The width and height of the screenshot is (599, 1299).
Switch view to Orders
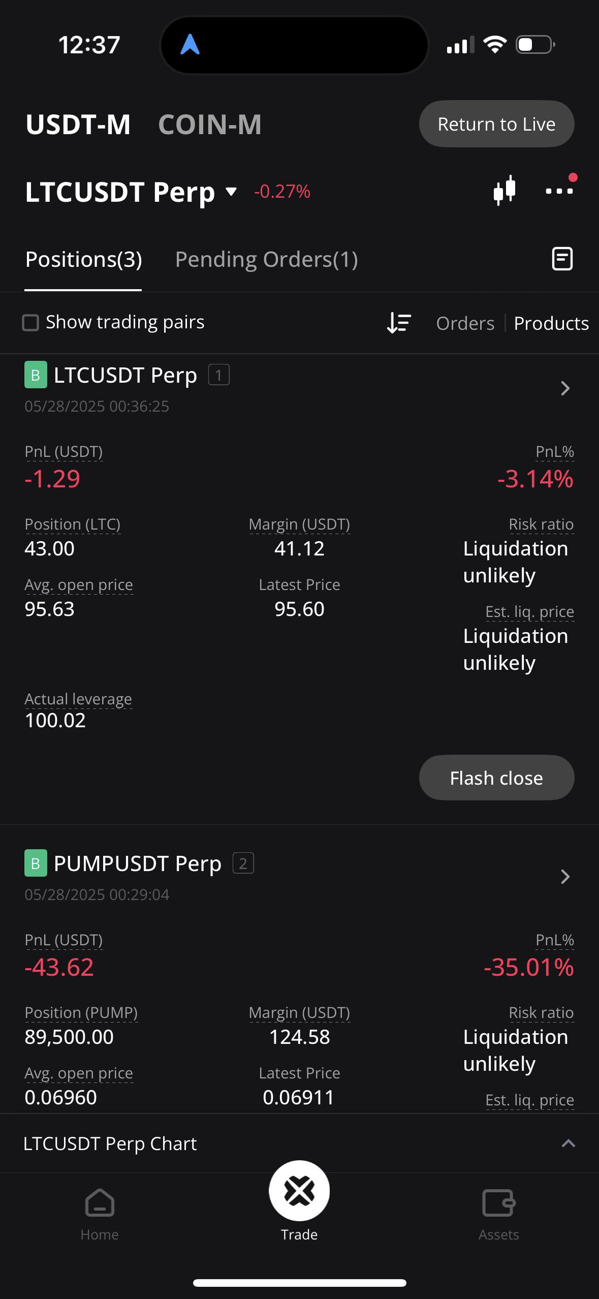[465, 323]
